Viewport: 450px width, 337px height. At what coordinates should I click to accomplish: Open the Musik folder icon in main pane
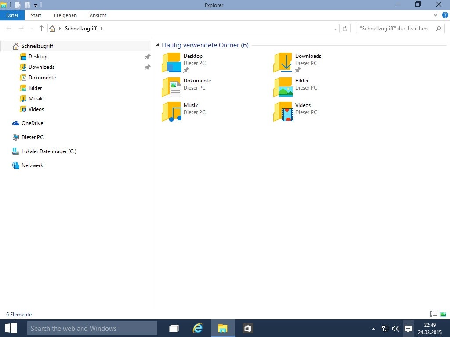point(171,111)
